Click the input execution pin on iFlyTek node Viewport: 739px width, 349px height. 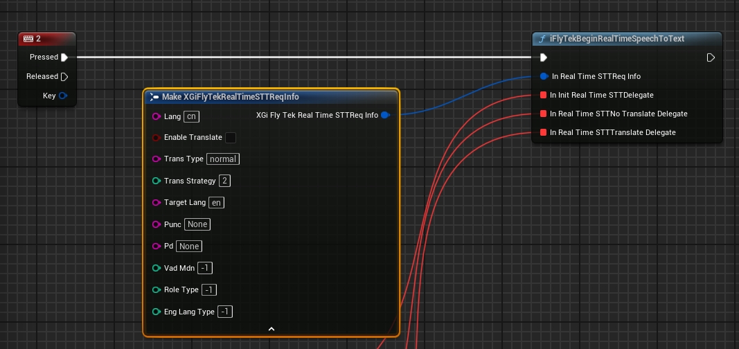[544, 57]
